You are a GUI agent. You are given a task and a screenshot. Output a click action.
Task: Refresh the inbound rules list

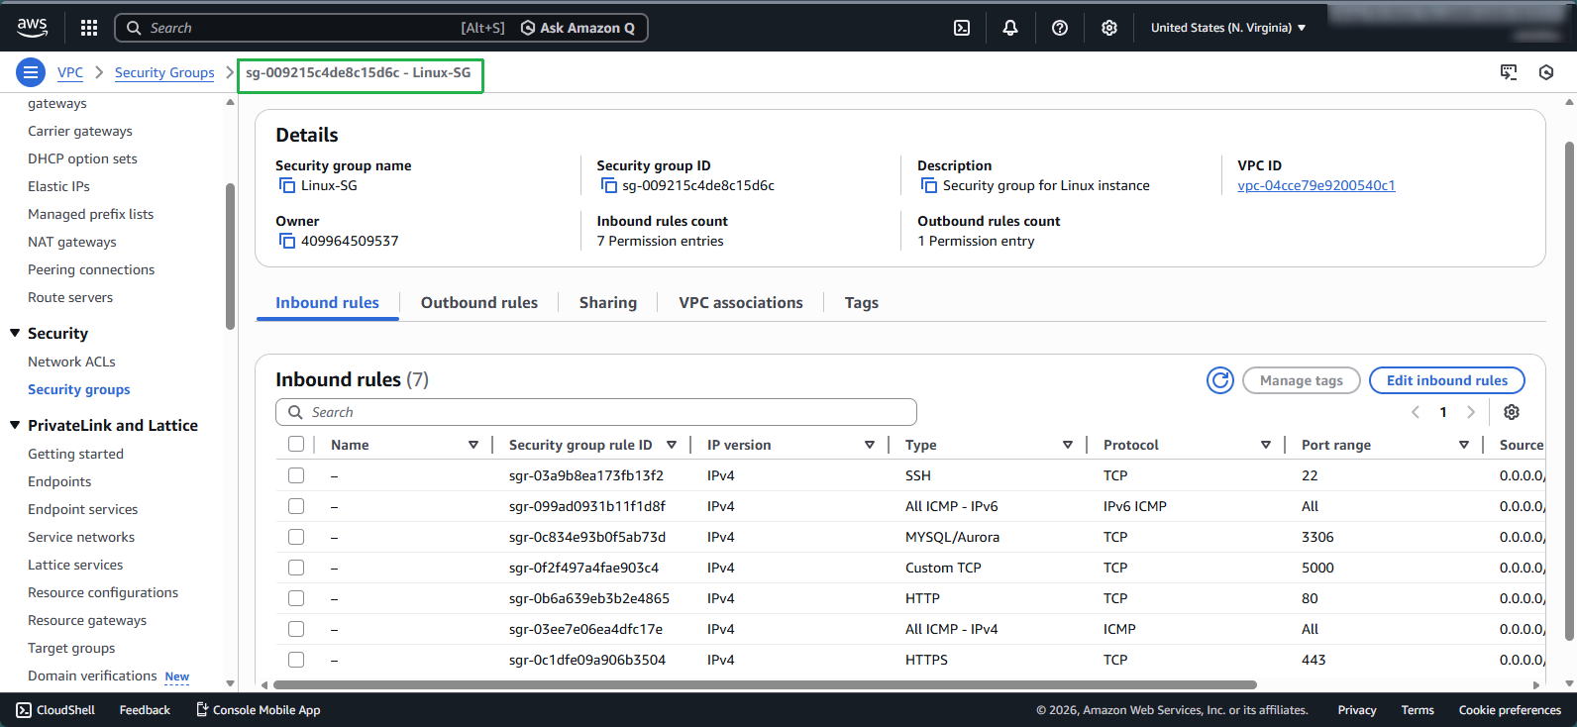[x=1220, y=380]
